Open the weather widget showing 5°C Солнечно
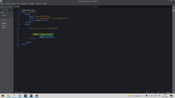Image resolution: width=175 pixels, height=98 pixels. click(x=134, y=96)
